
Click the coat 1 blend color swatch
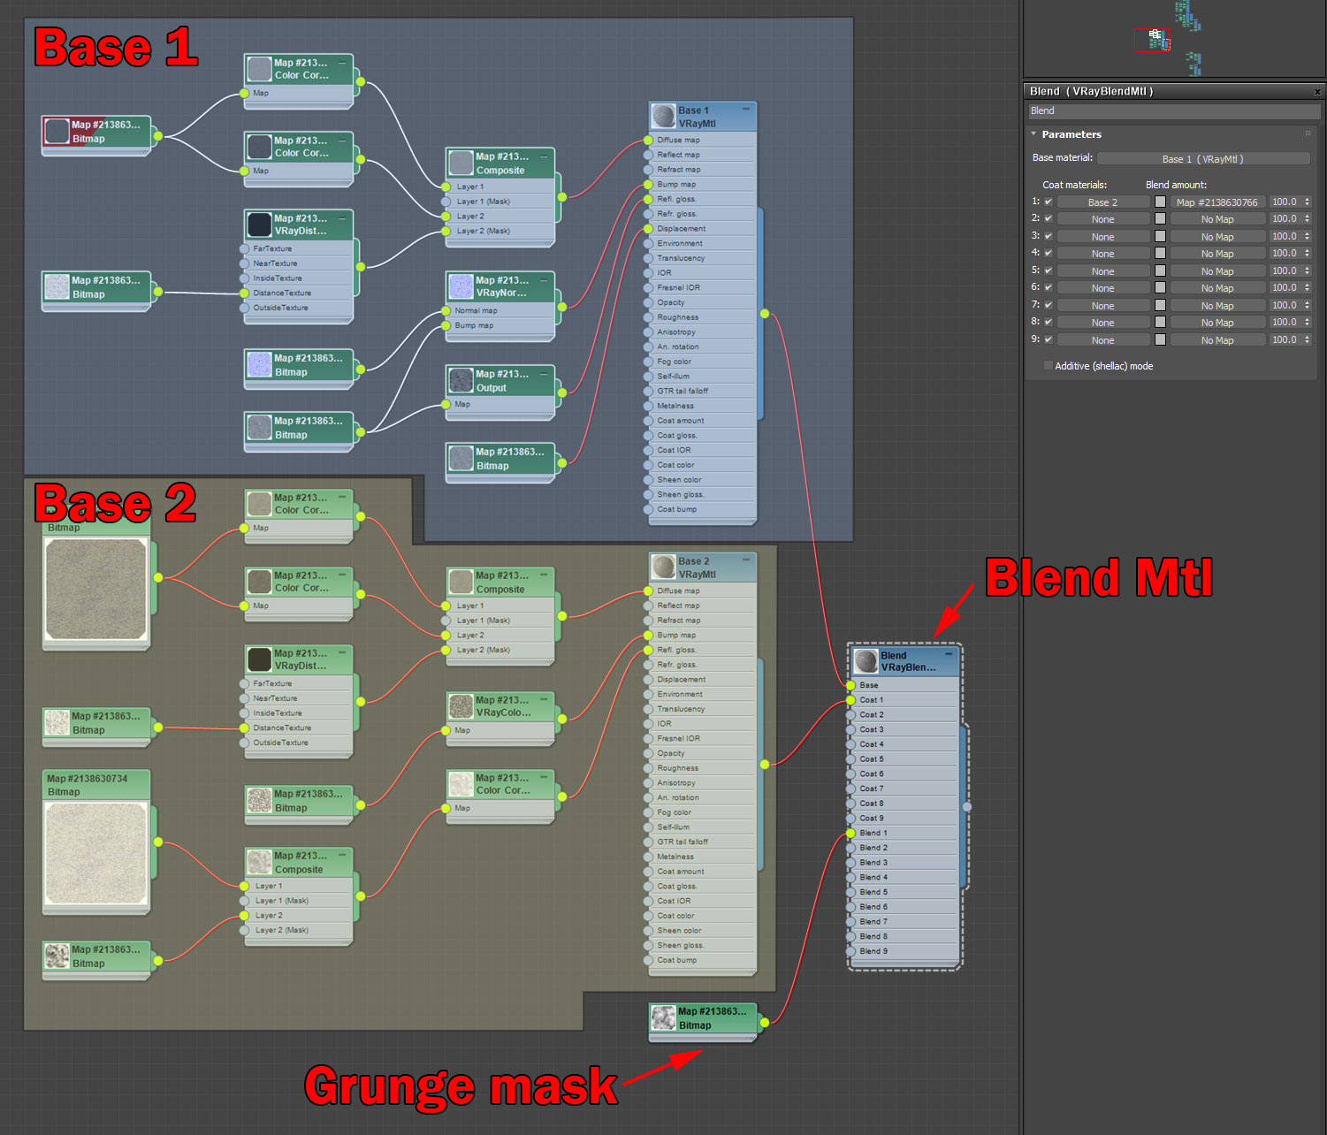pyautogui.click(x=1160, y=202)
